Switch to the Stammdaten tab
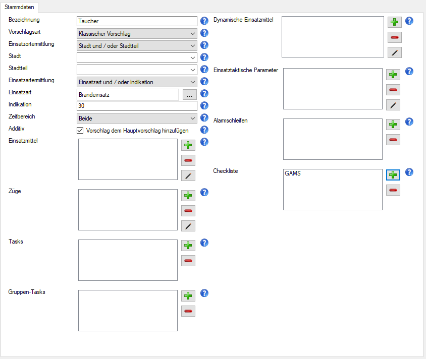The width and height of the screenshot is (426, 359). [20, 7]
